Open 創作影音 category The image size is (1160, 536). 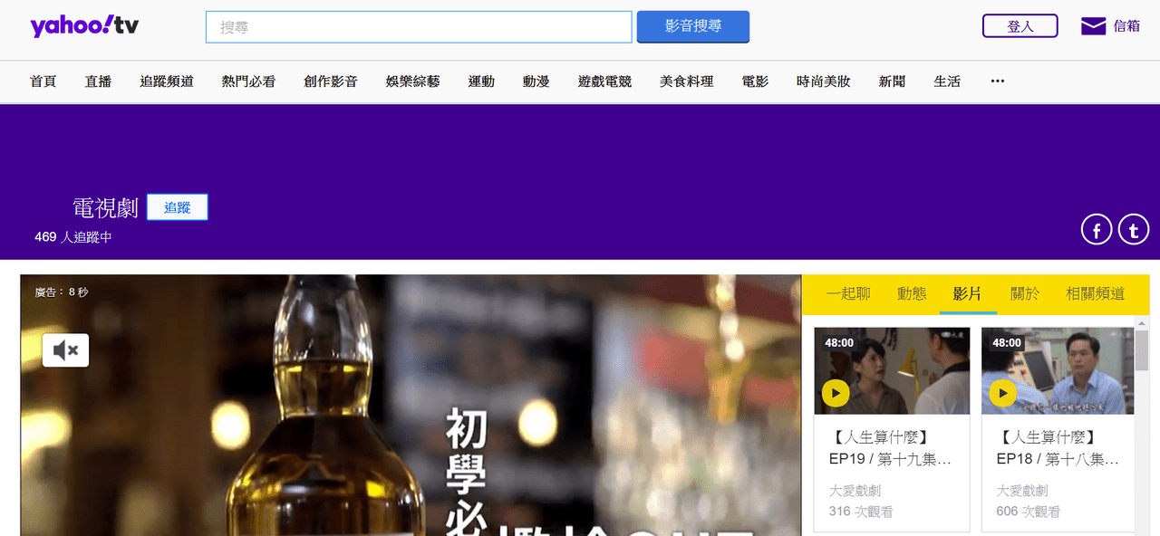coord(331,81)
